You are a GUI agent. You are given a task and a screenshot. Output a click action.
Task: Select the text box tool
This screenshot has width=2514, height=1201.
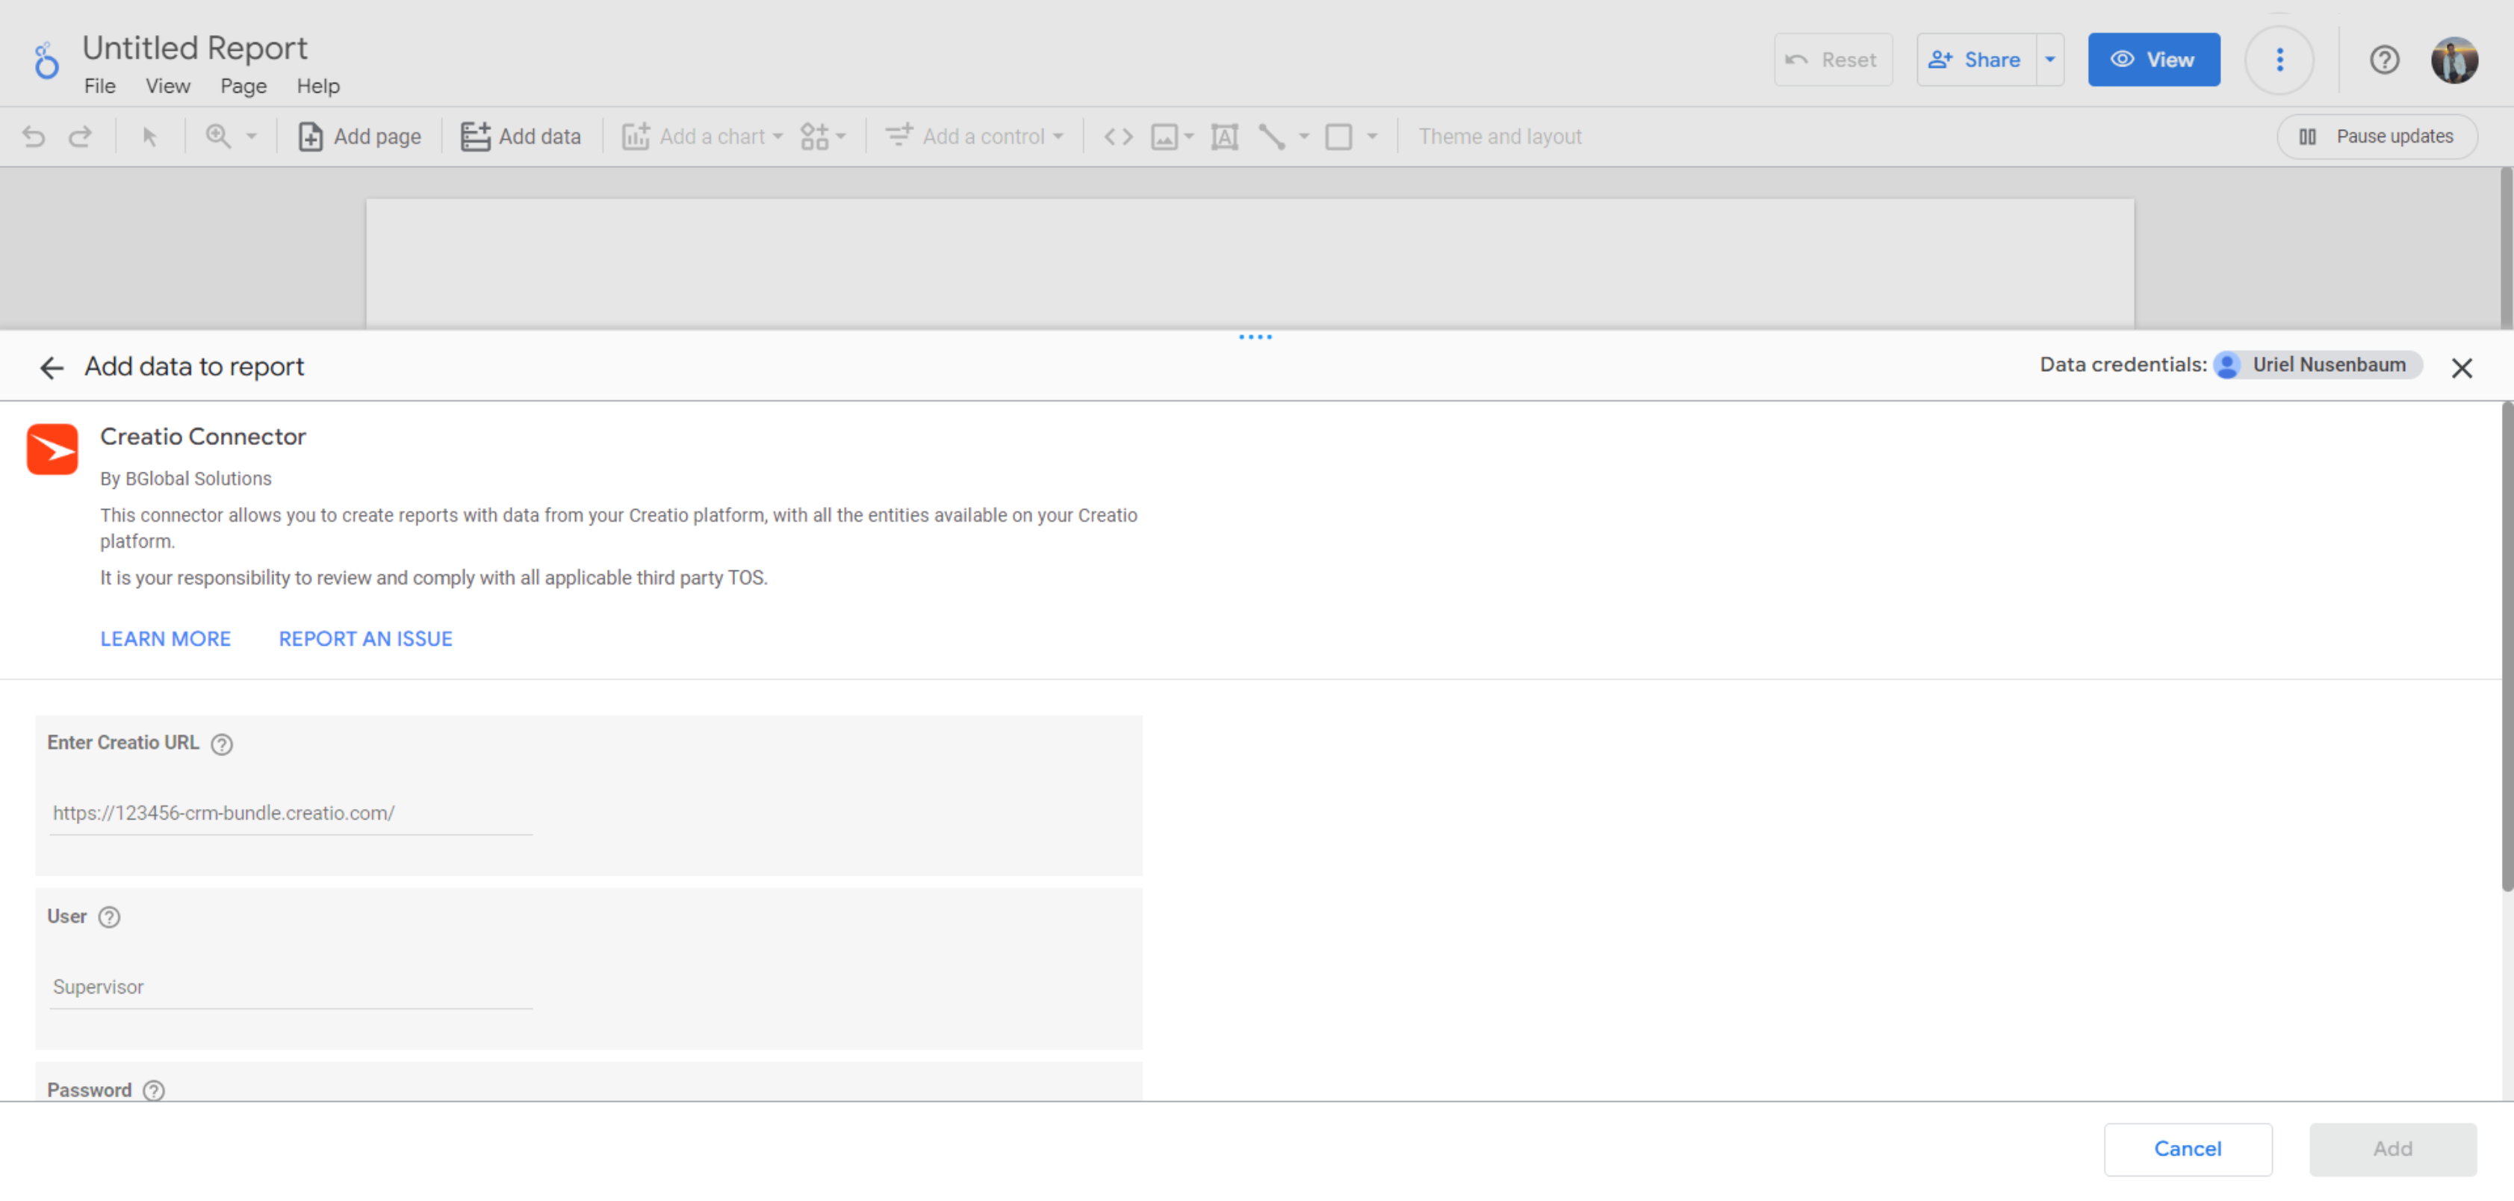point(1225,137)
